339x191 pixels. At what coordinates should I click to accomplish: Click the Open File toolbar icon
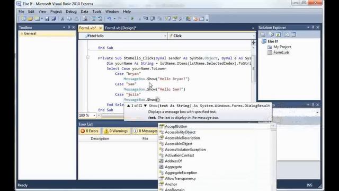pos(30,19)
